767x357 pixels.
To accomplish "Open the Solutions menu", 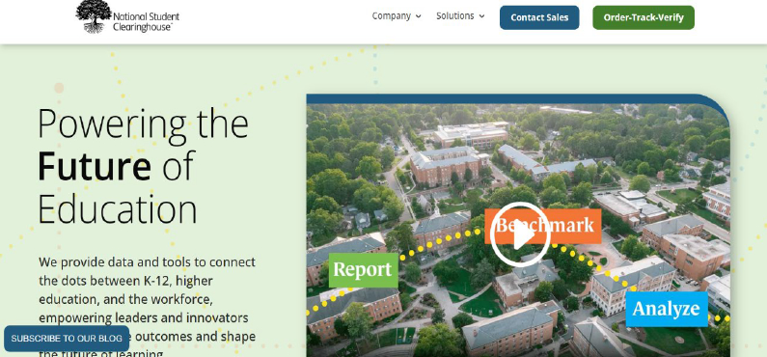I will point(455,16).
